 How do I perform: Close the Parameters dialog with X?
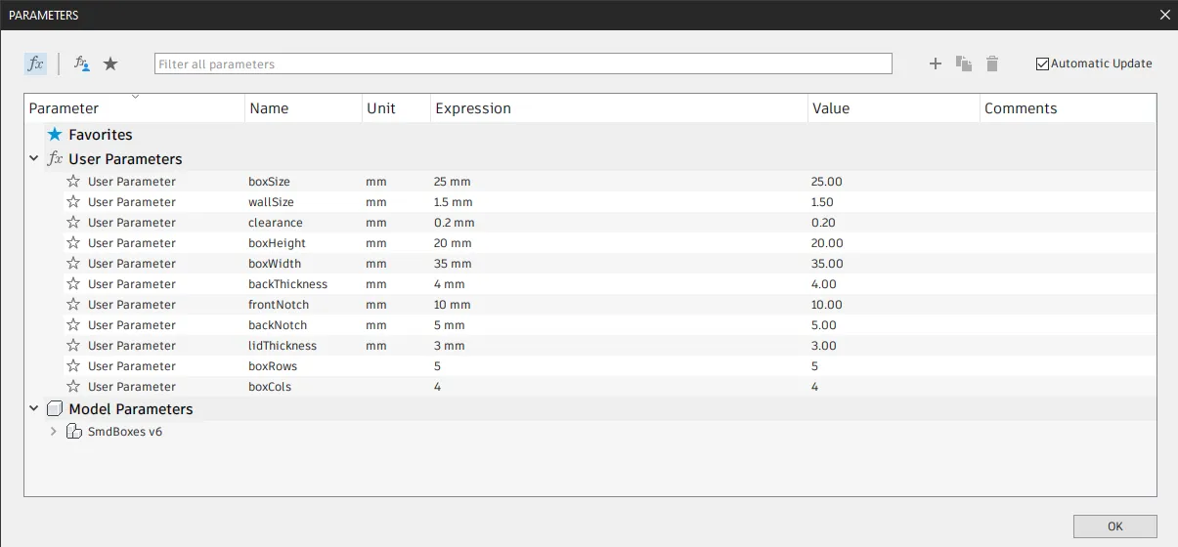(1164, 15)
